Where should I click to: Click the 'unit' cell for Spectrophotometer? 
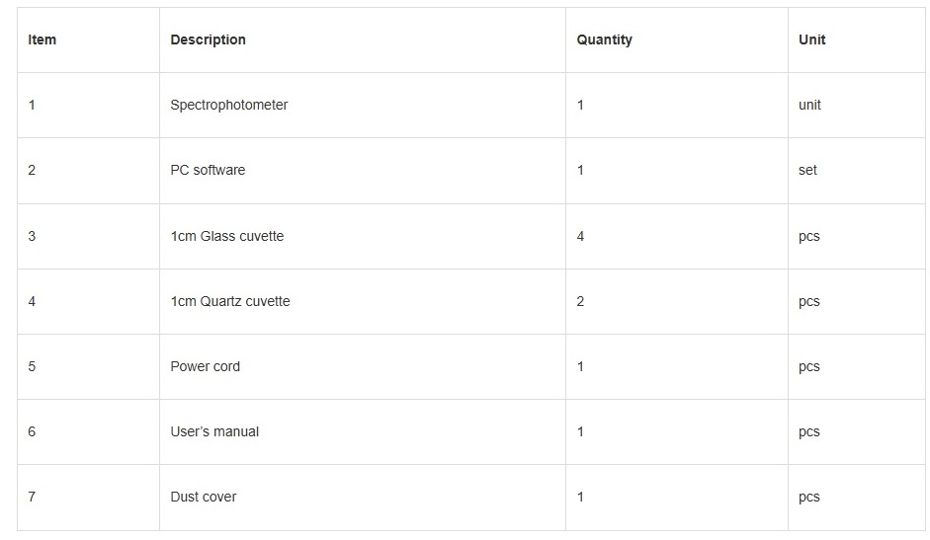point(809,106)
